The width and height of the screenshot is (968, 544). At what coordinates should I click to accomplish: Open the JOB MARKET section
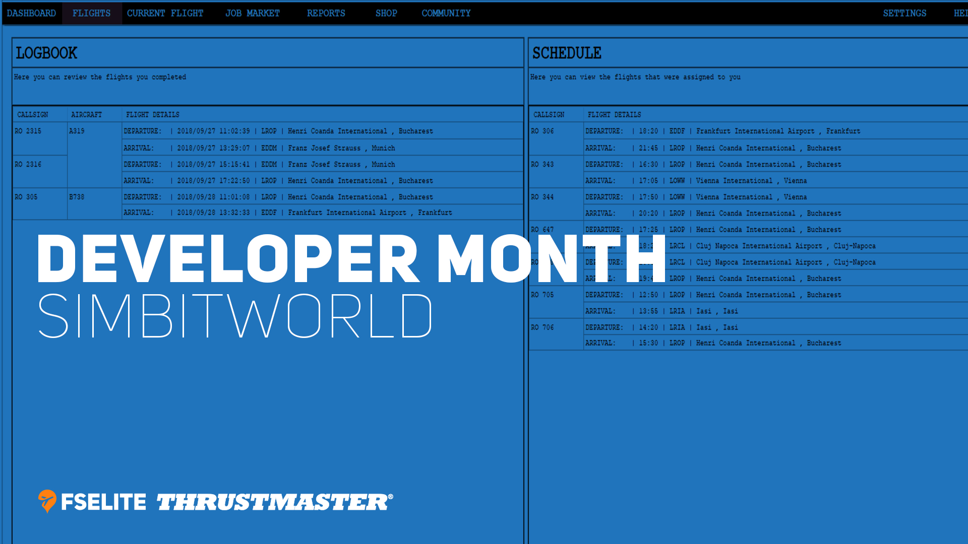pos(252,13)
